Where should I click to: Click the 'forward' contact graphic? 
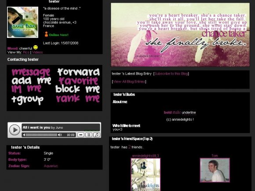(x=79, y=72)
